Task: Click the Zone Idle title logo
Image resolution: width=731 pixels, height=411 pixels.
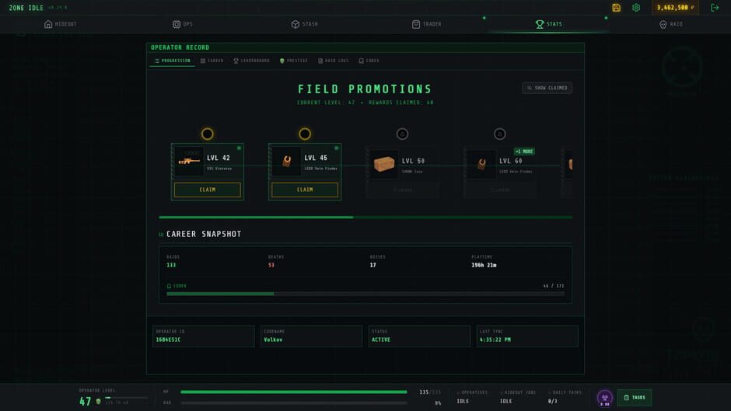Action: 26,8
